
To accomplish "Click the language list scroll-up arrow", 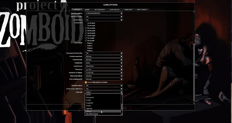I will click(x=122, y=94).
